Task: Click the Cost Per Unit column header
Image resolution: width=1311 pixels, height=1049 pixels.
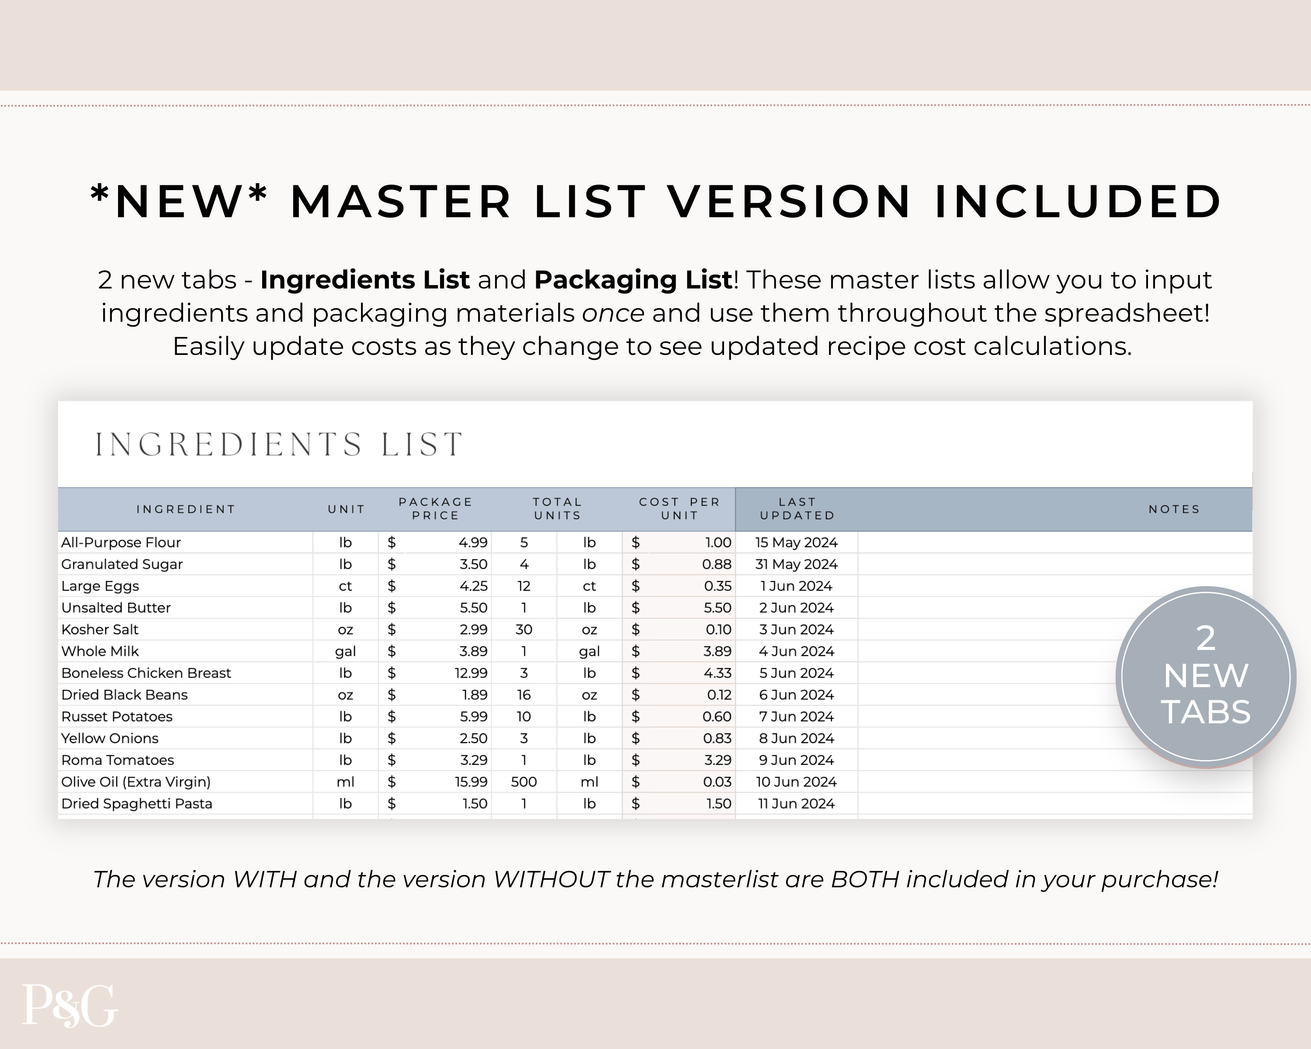Action: click(x=679, y=509)
